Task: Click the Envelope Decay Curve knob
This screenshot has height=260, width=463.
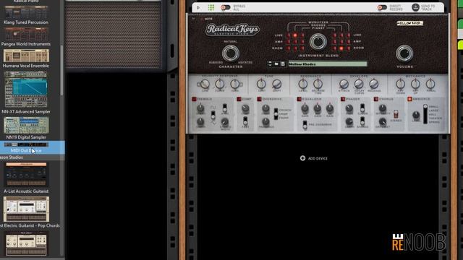Action: point(359,84)
